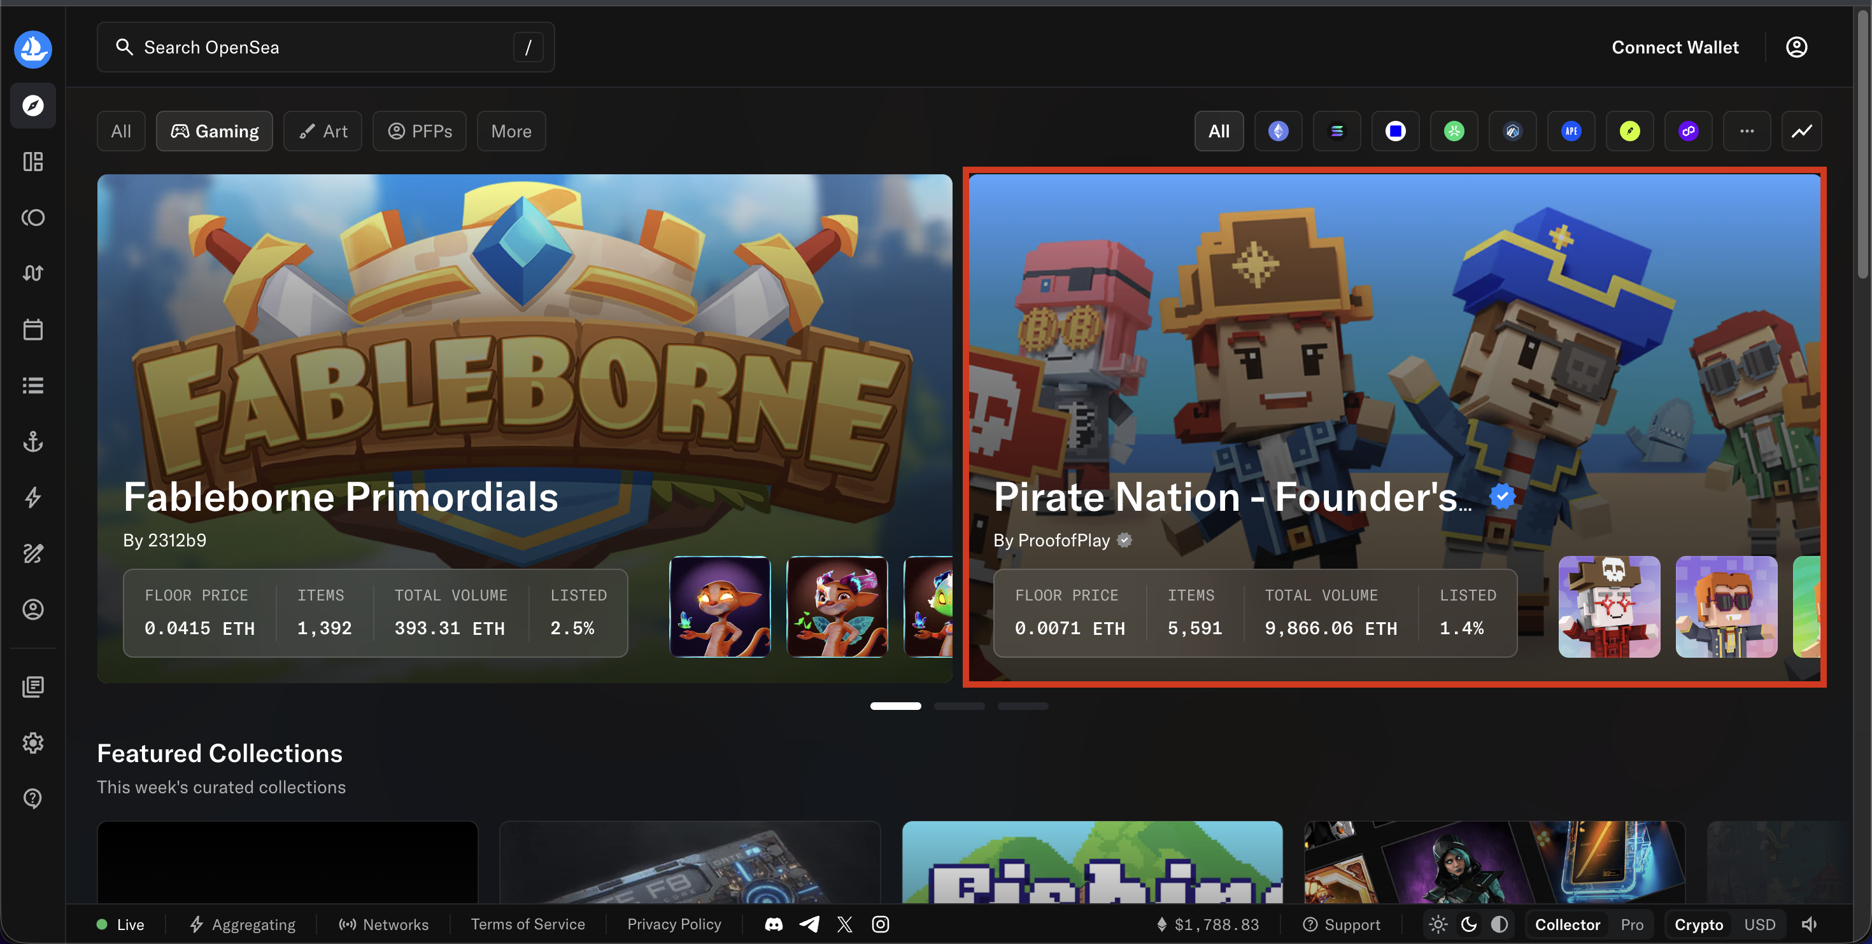The image size is (1872, 944).
Task: Open the Instagram footer icon
Action: pos(880,924)
